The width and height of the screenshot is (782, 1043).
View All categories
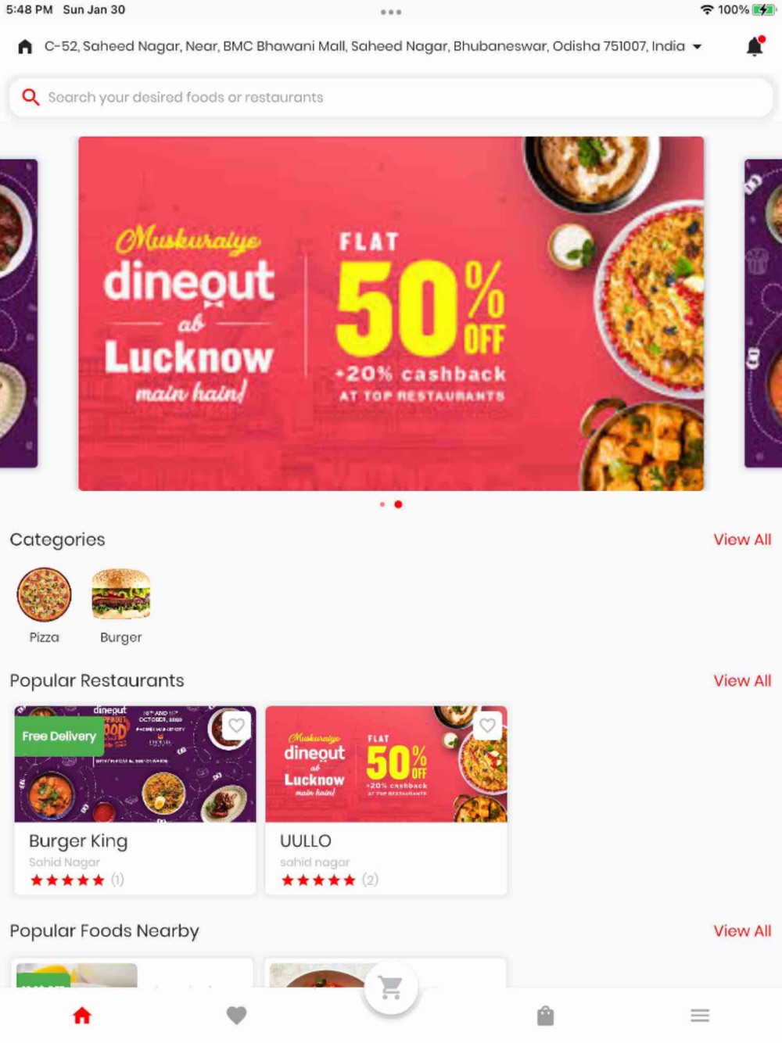click(742, 539)
